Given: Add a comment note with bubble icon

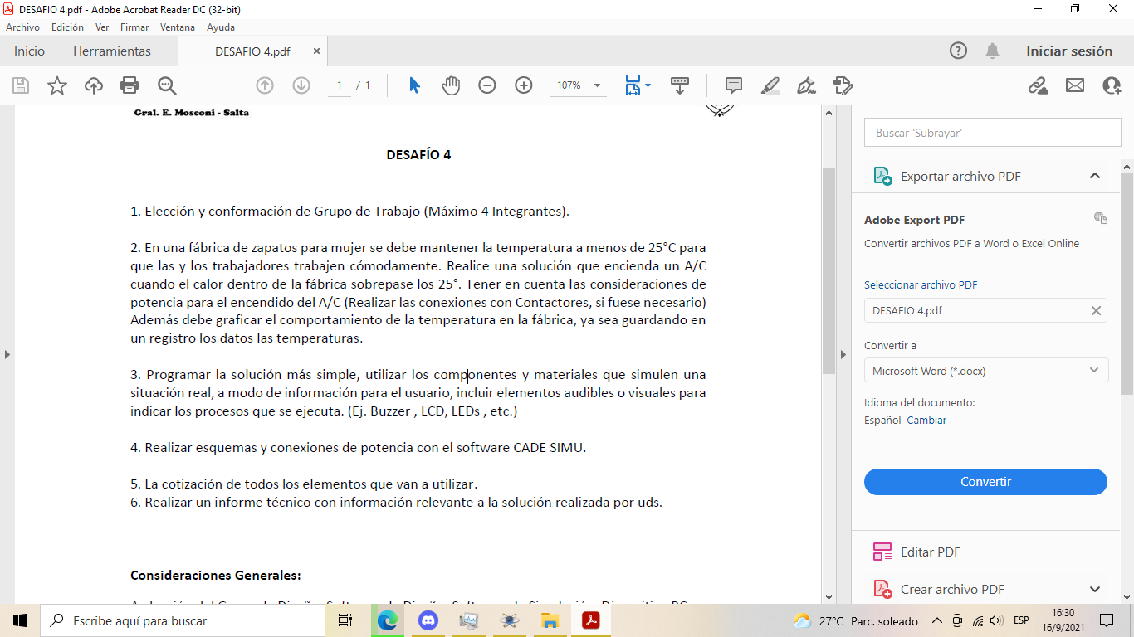Looking at the screenshot, I should (x=734, y=85).
